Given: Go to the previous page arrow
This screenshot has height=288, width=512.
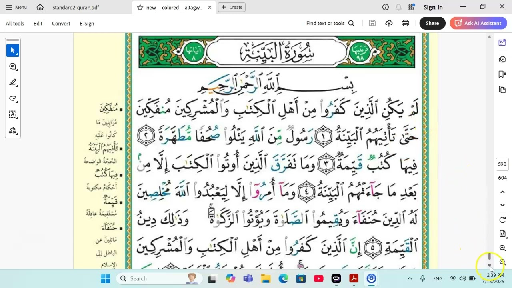Looking at the screenshot, I should click(502, 192).
